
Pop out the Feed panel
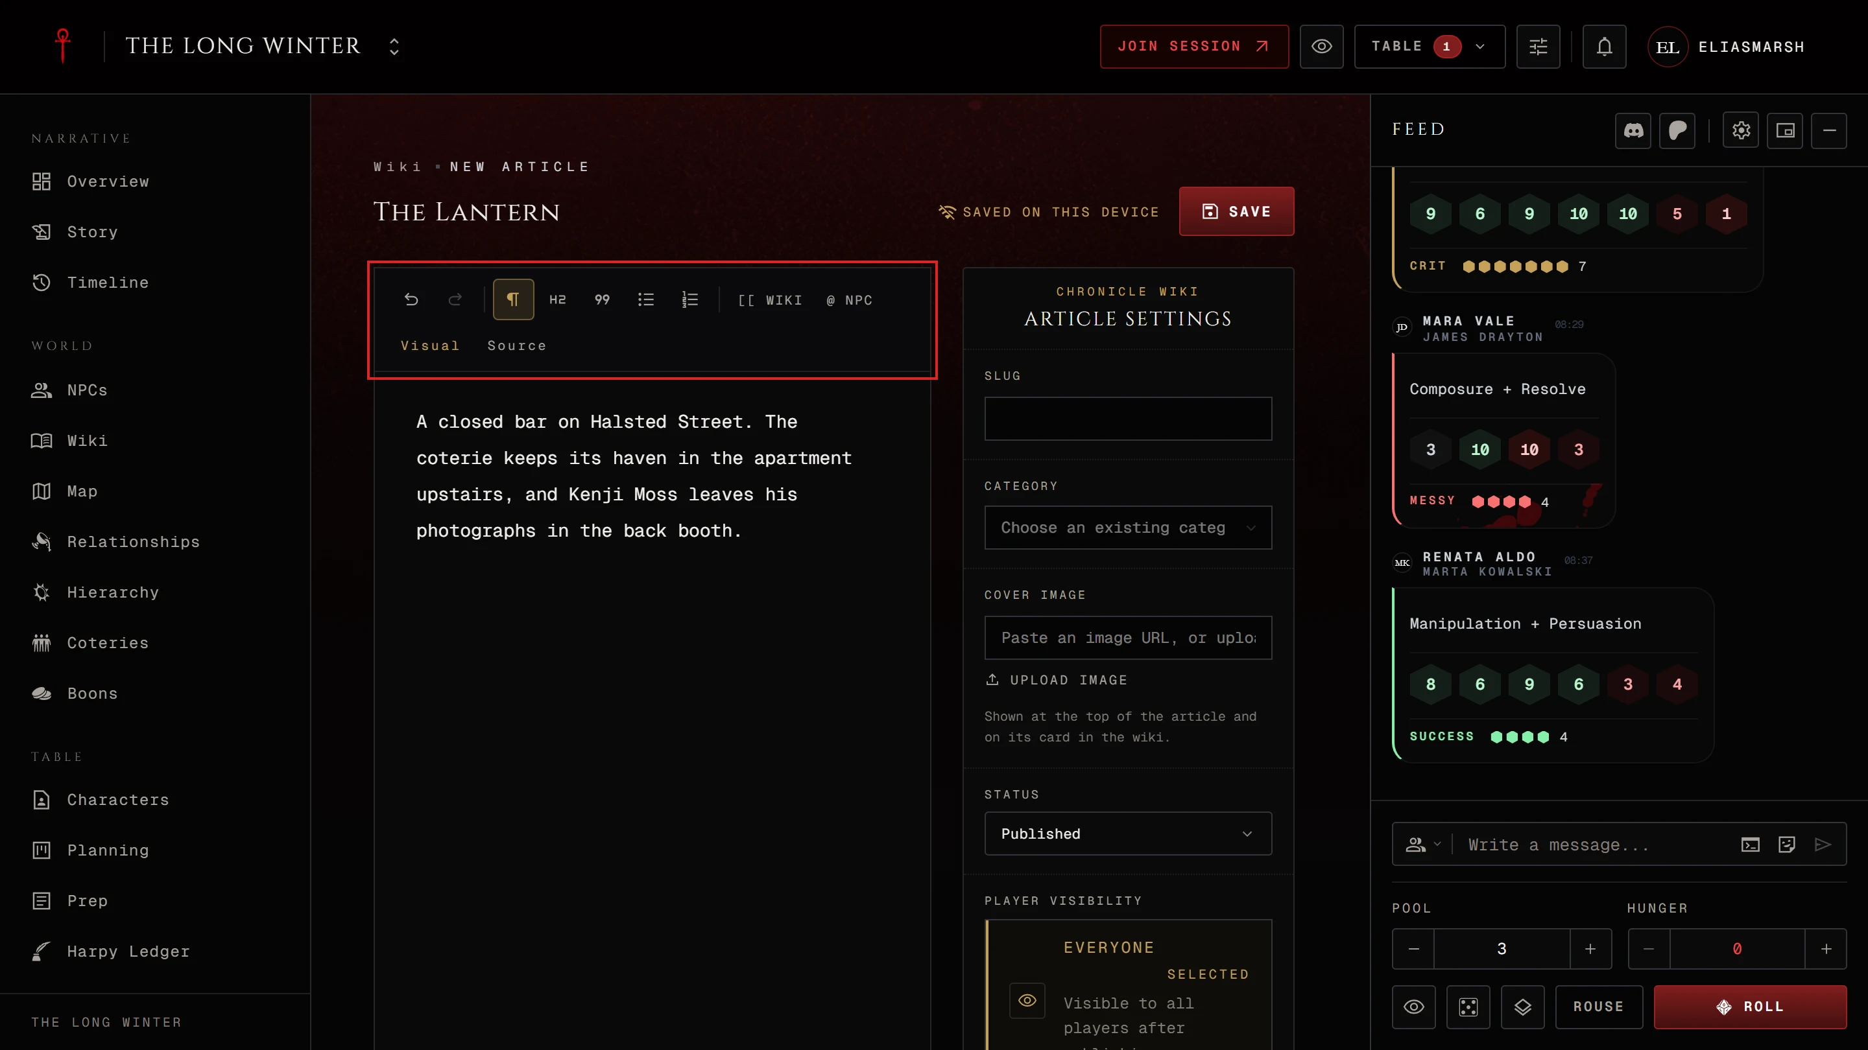[1786, 130]
